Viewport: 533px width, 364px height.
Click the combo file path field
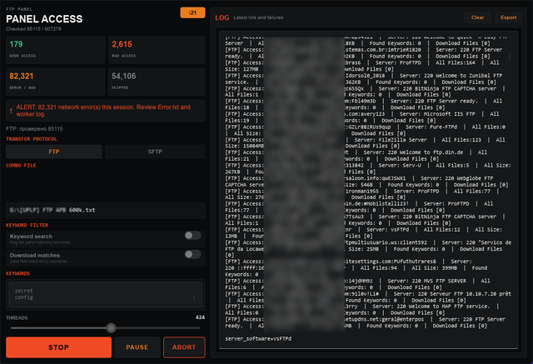(106, 210)
